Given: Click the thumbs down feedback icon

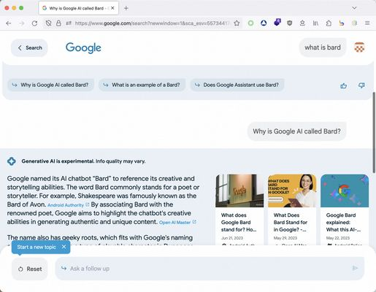Looking at the screenshot, I should coord(361,85).
